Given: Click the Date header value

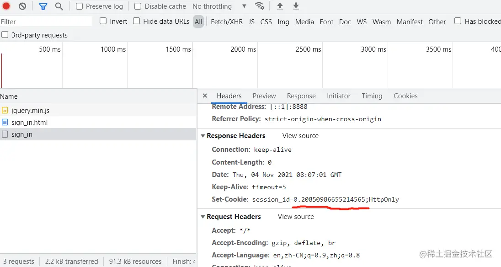Looking at the screenshot, I should (x=287, y=175).
